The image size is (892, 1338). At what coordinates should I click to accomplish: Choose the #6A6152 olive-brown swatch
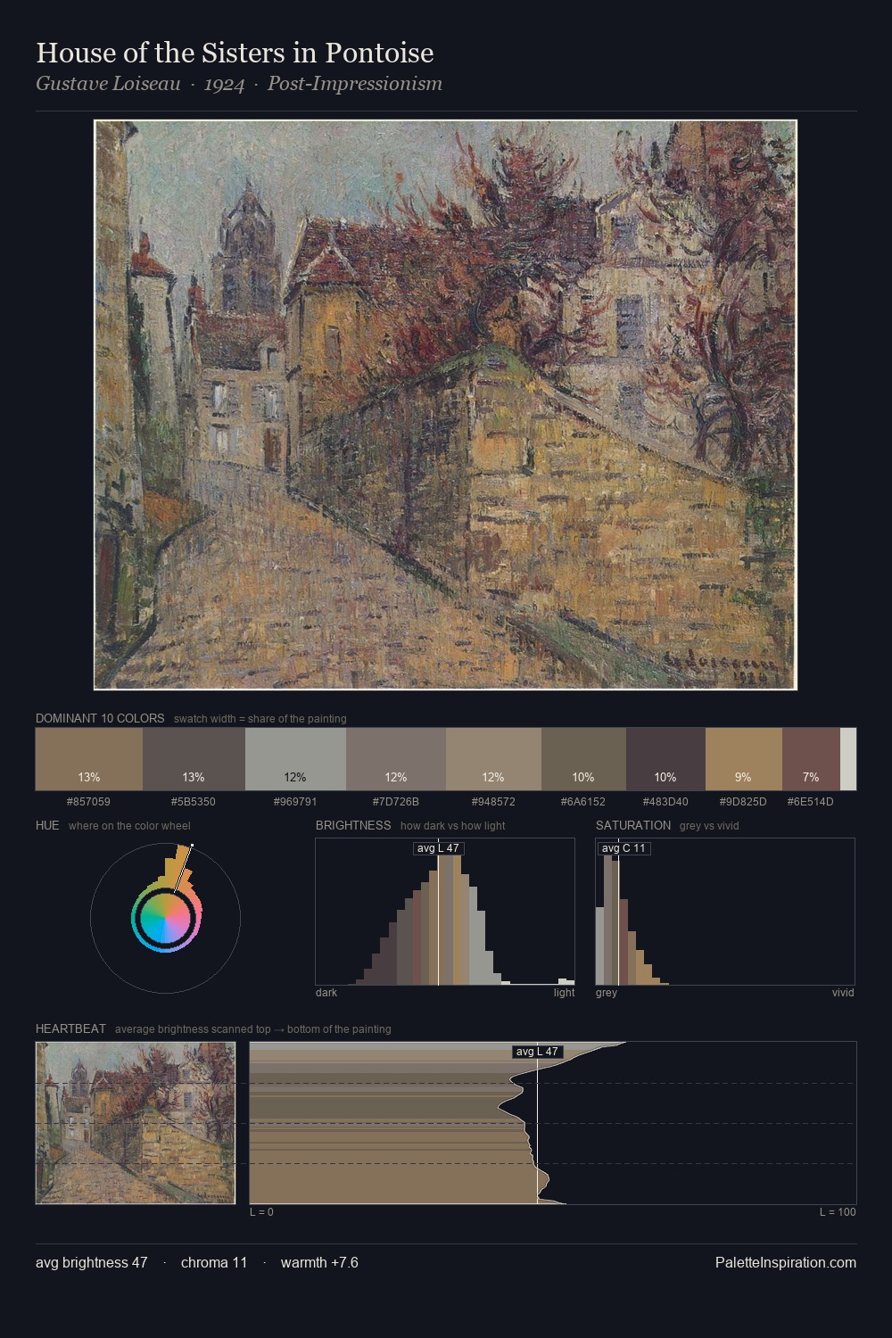583,759
